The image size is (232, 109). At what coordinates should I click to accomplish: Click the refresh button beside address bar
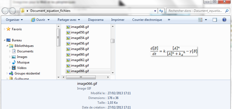pos(161,11)
